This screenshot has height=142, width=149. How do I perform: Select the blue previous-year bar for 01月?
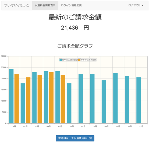[11, 96]
